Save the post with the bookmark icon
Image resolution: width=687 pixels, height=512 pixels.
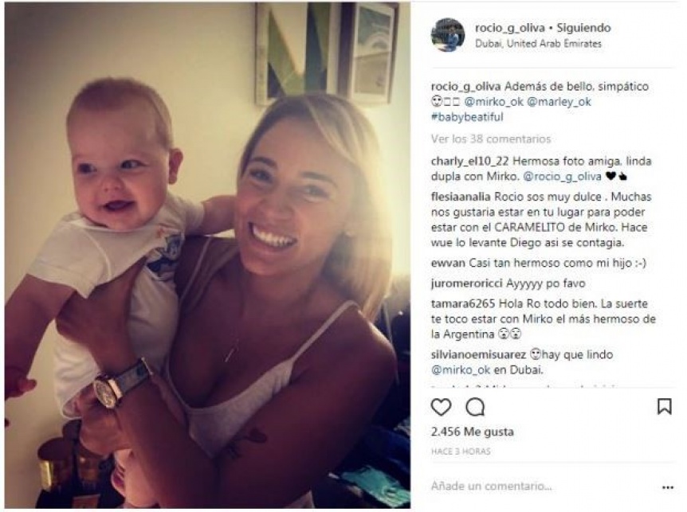pyautogui.click(x=664, y=407)
